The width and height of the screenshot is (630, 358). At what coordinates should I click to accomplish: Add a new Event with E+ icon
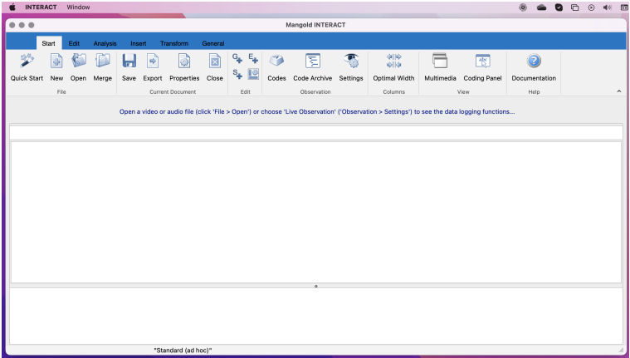click(x=253, y=59)
